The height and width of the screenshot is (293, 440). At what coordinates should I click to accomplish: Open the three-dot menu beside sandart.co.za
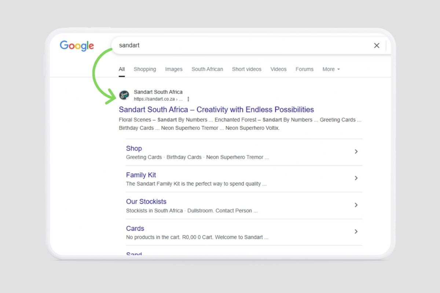188,99
